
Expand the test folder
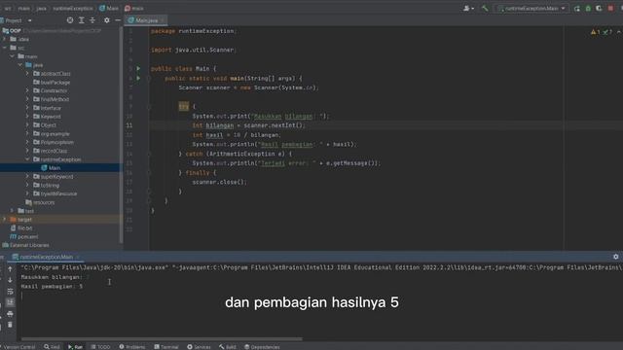pos(12,211)
